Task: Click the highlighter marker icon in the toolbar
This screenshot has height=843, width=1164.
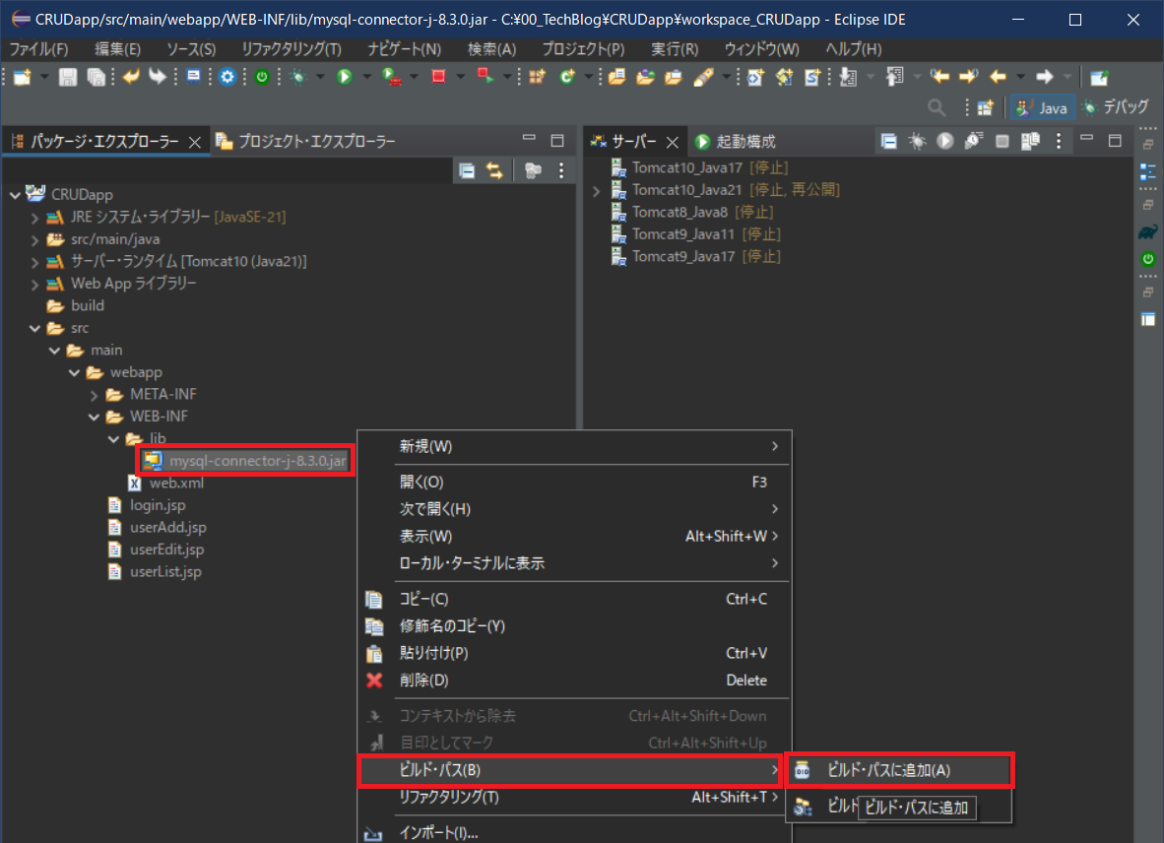Action: click(703, 77)
